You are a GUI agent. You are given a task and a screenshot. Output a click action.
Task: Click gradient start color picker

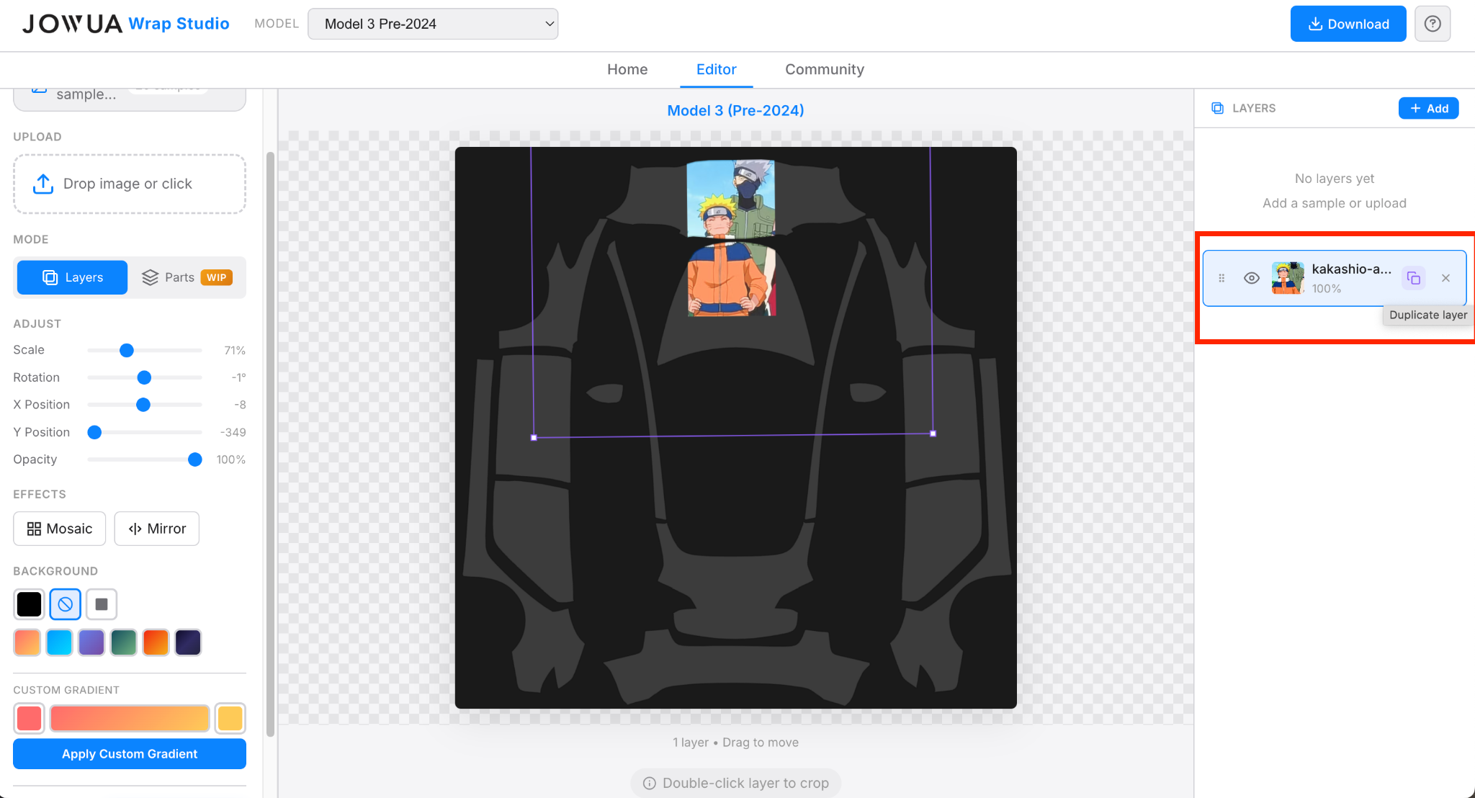coord(29,718)
